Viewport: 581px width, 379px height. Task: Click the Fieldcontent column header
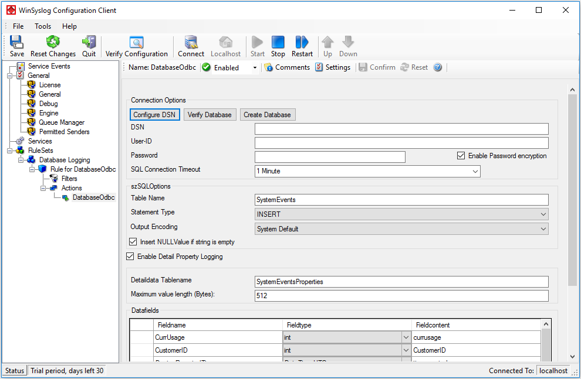(x=476, y=325)
